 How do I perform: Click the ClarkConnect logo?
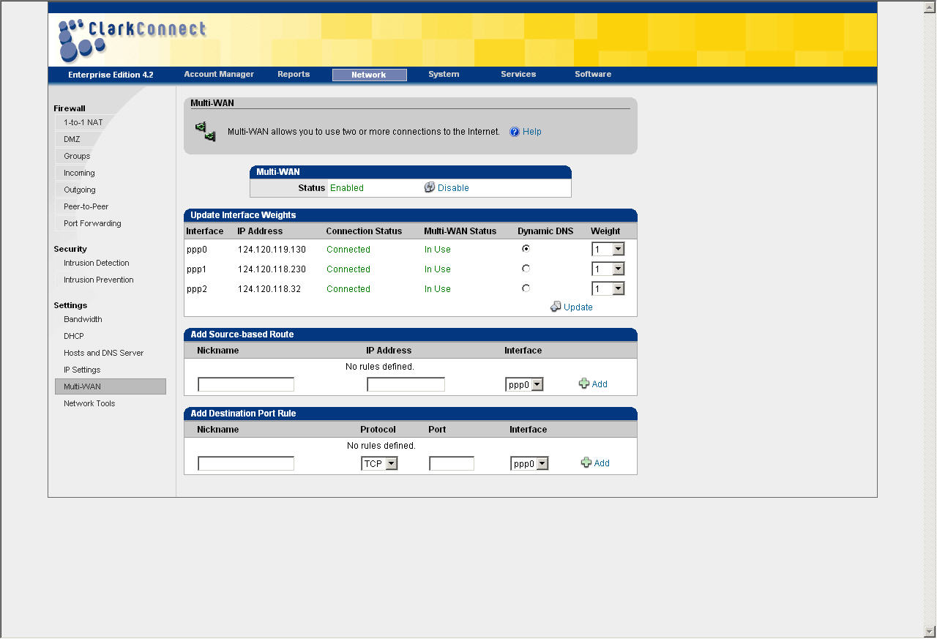[x=132, y=39]
